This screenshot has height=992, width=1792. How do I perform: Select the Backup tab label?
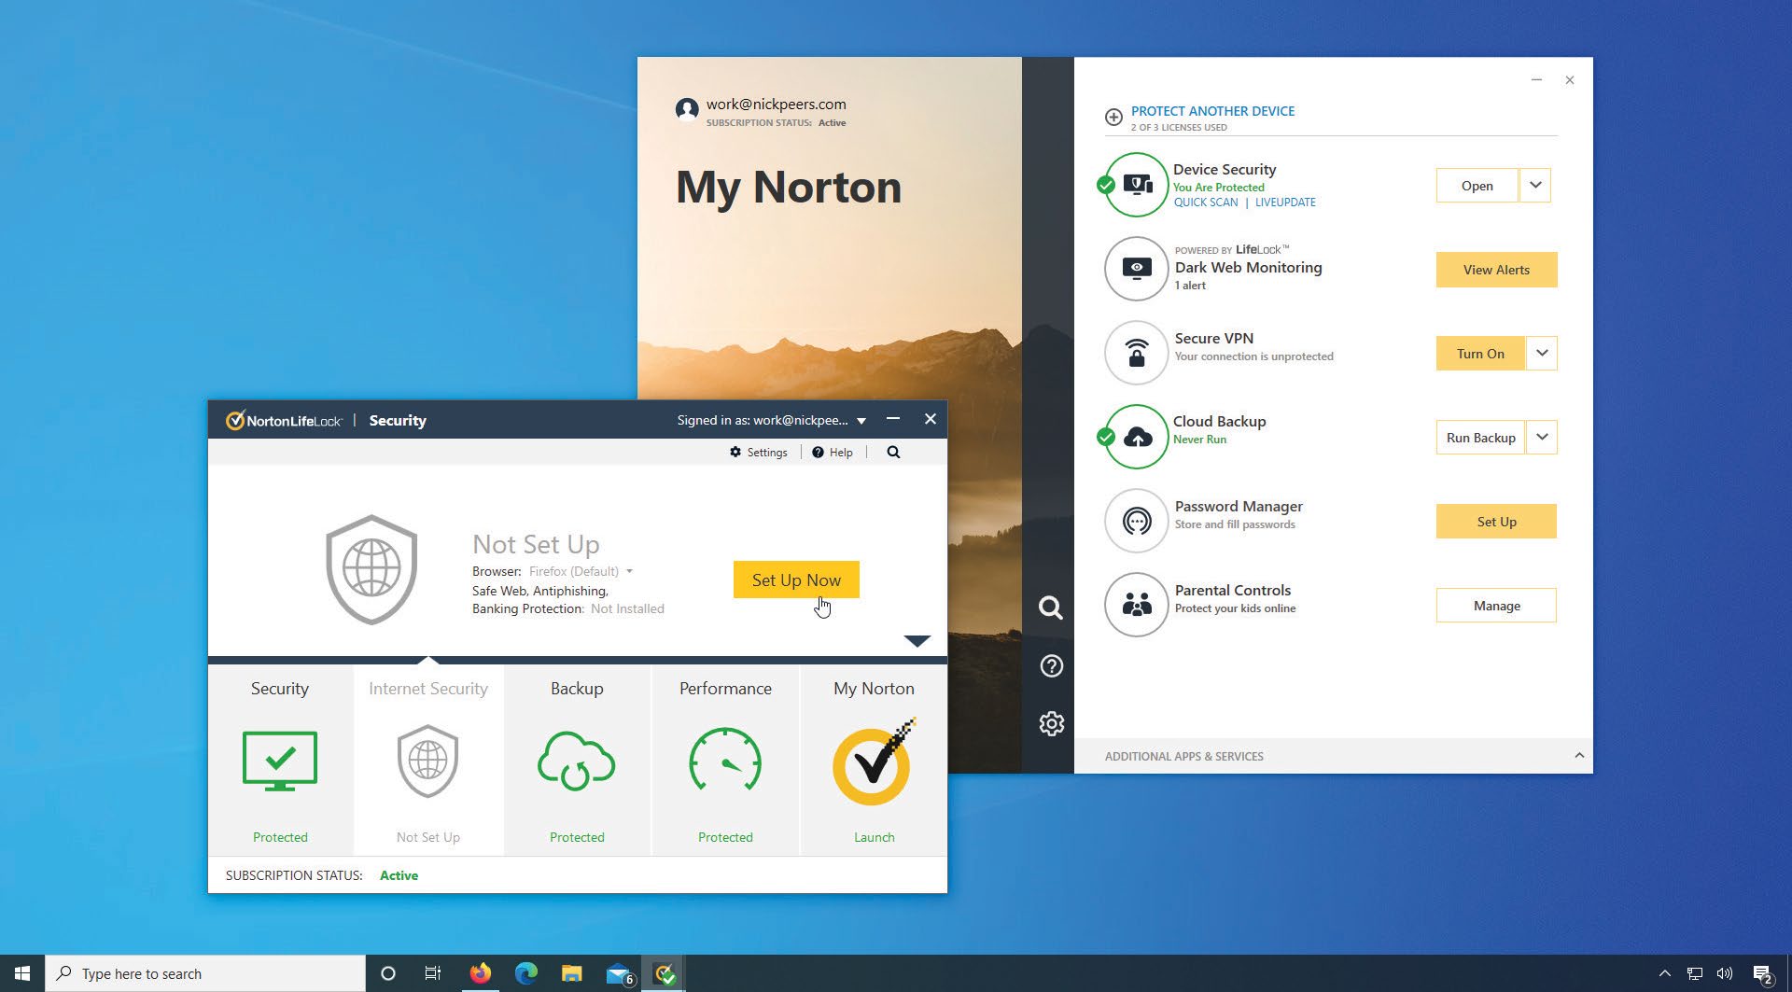tap(577, 688)
